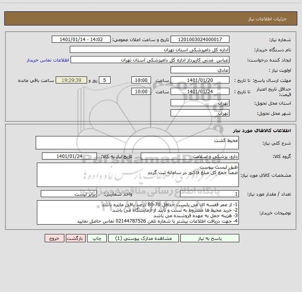
Task: Click goods group field دارو، پزشکی و سلامت
Action: click(x=190, y=156)
